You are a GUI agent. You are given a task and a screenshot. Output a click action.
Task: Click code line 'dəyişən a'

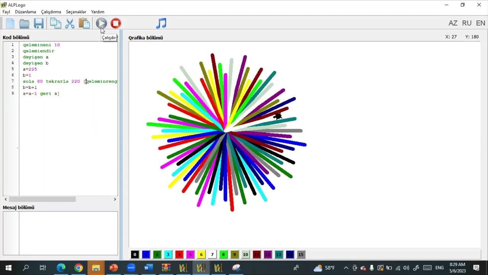35,57
